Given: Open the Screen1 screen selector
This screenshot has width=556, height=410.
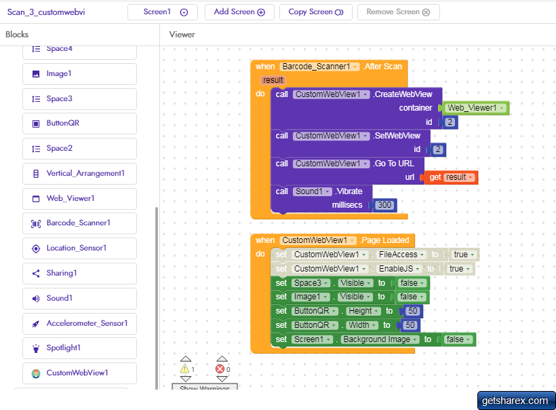Looking at the screenshot, I should (163, 12).
